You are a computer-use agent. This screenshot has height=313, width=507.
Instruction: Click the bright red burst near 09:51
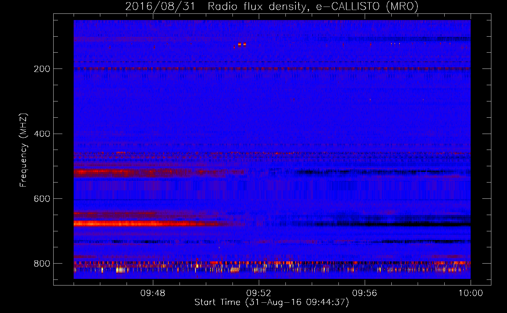(242, 44)
